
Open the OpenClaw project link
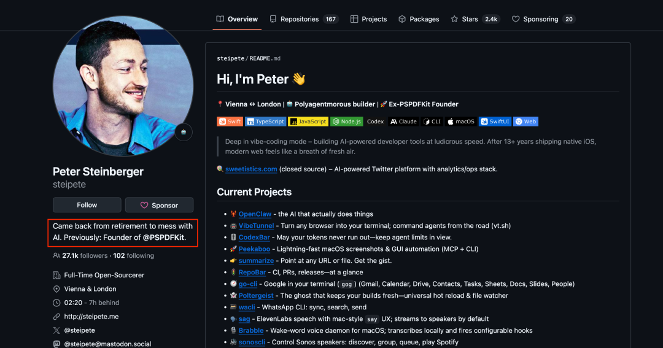(x=256, y=214)
